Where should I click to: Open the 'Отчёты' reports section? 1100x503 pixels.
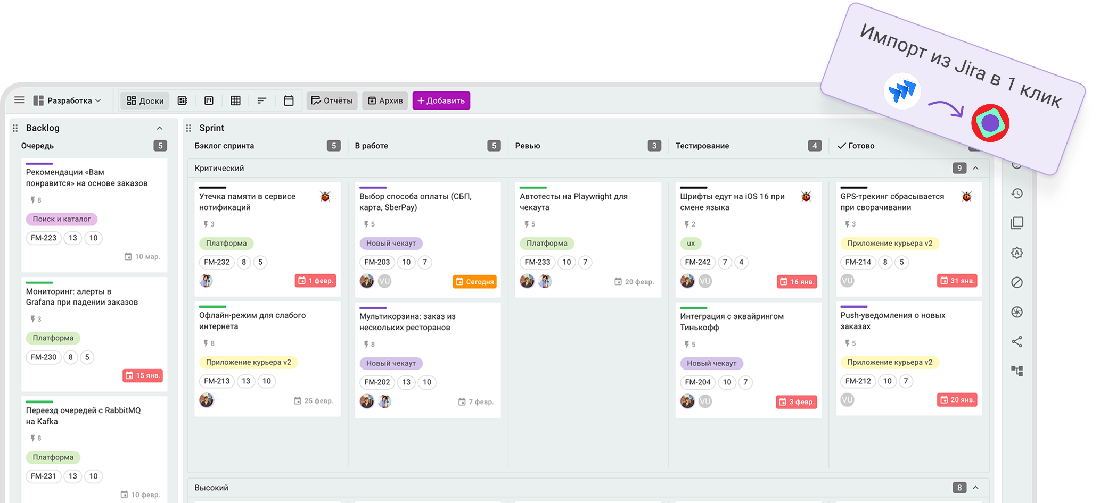(x=332, y=100)
